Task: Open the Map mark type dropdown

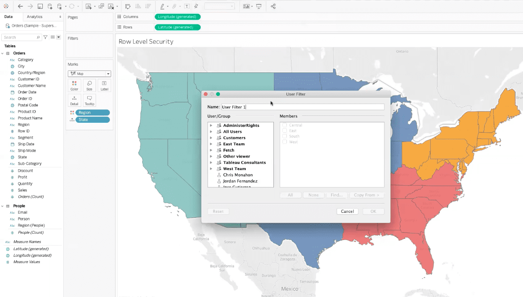Action: click(108, 73)
